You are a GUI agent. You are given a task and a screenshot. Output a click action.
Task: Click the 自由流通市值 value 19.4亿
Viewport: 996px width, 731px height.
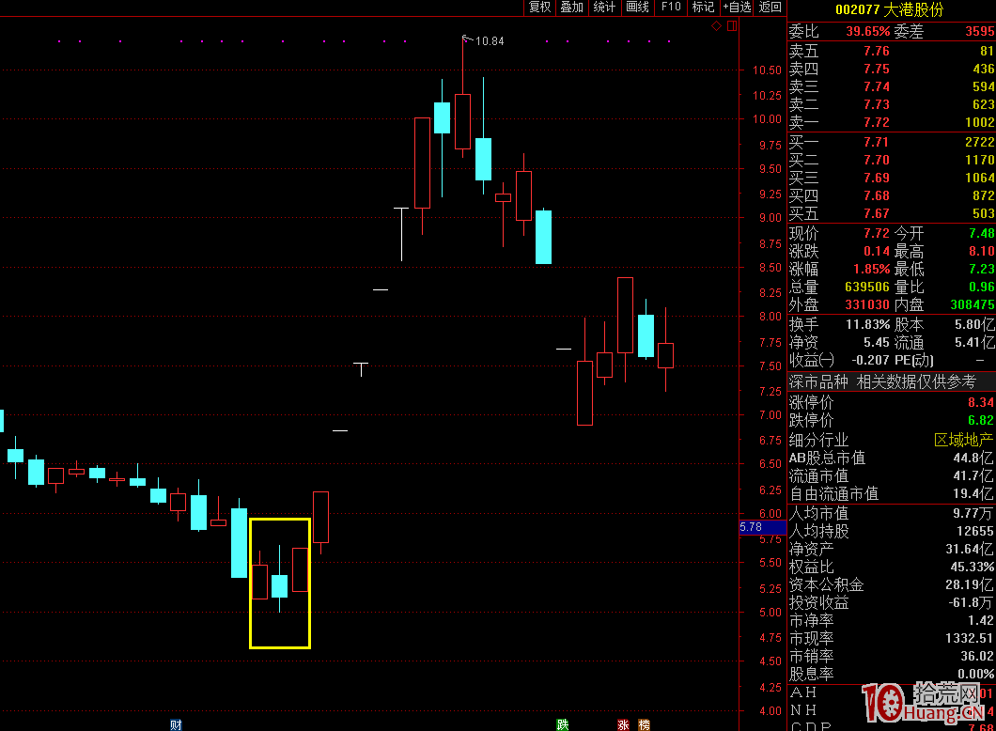coord(973,493)
